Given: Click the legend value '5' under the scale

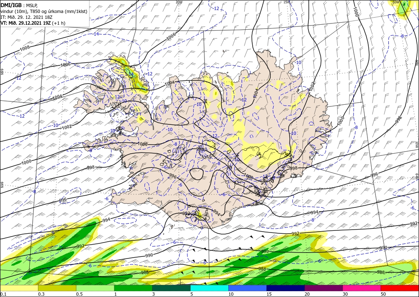Looking at the screenshot, I should [191, 294].
